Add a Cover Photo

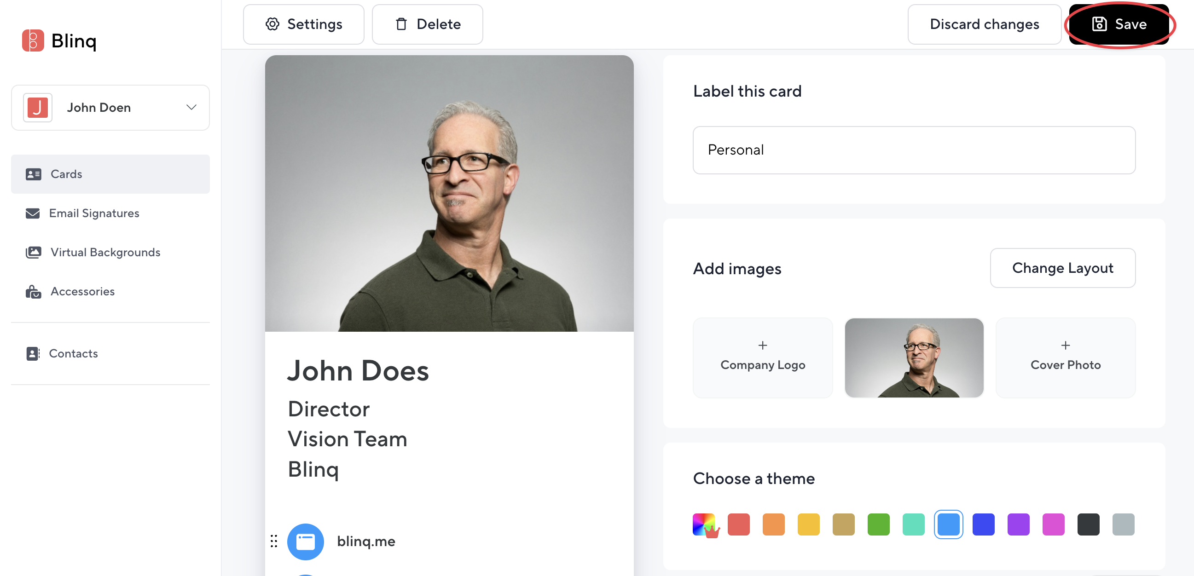click(1065, 358)
